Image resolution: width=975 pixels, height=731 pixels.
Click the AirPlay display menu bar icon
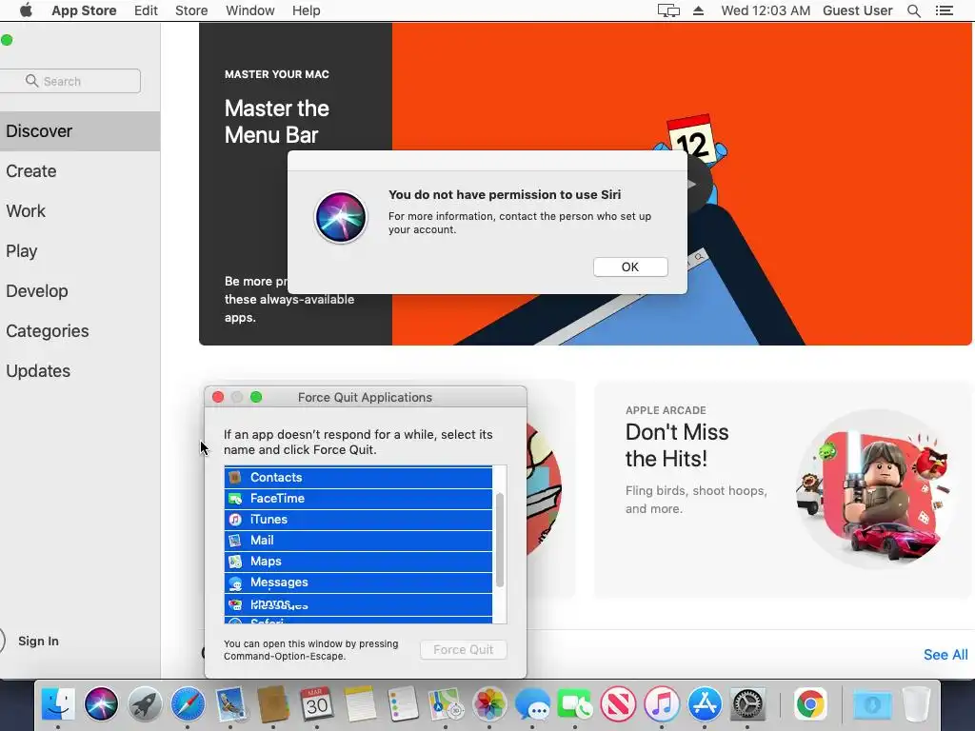pyautogui.click(x=668, y=10)
